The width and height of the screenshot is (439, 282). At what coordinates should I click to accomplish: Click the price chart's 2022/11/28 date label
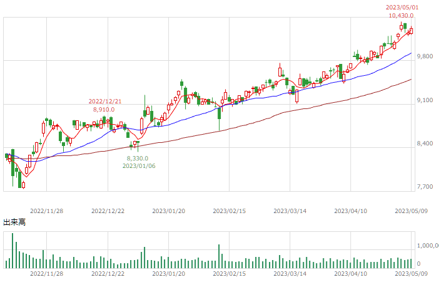click(46, 211)
